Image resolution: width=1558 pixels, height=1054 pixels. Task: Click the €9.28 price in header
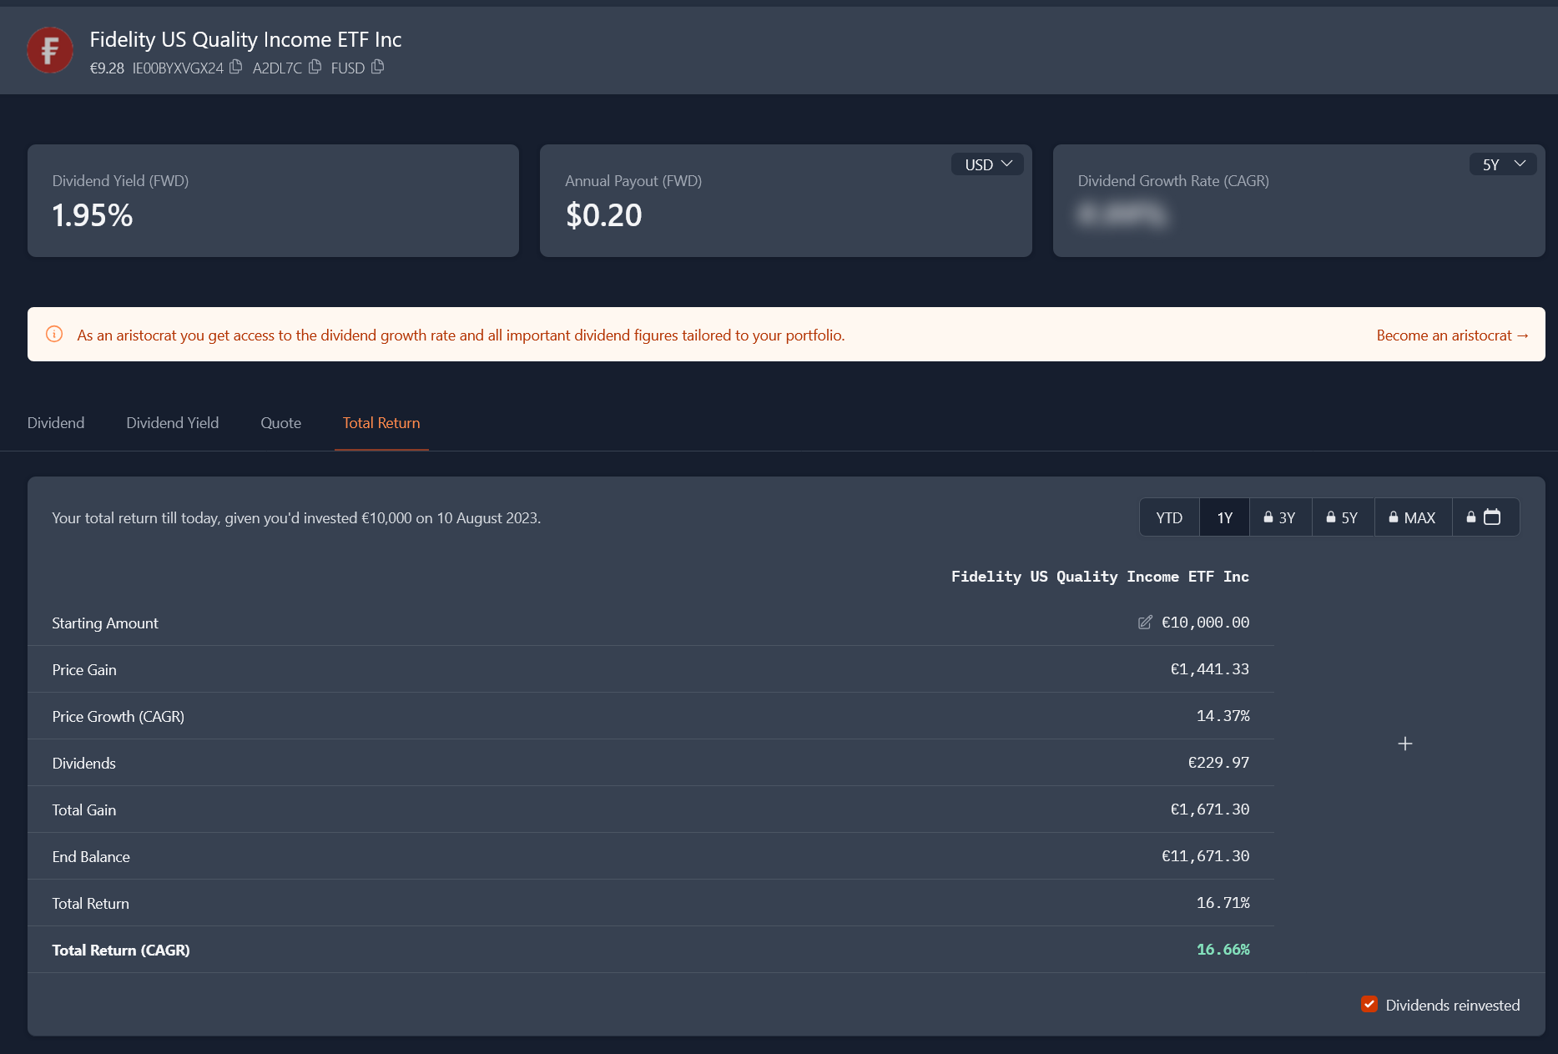(x=107, y=68)
